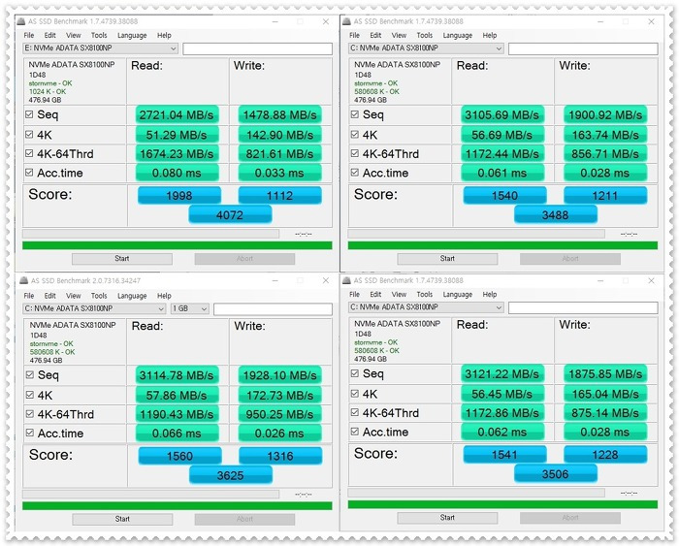
Task: Click AS SSD app icon in top-left window title
Action: point(20,21)
